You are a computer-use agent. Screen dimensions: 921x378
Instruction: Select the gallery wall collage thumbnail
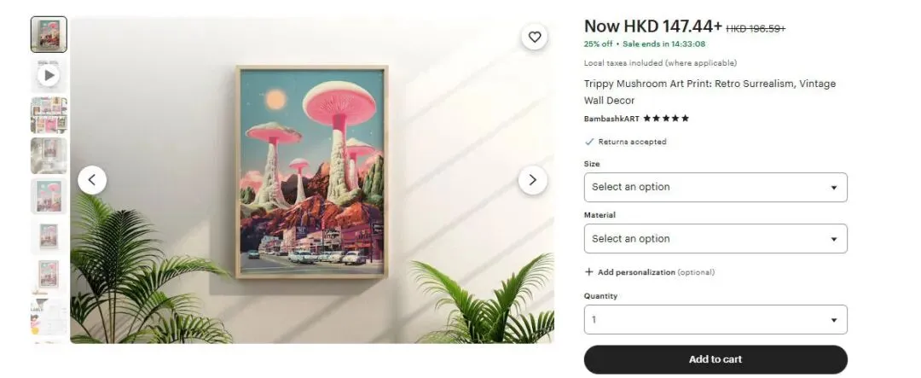tap(49, 115)
